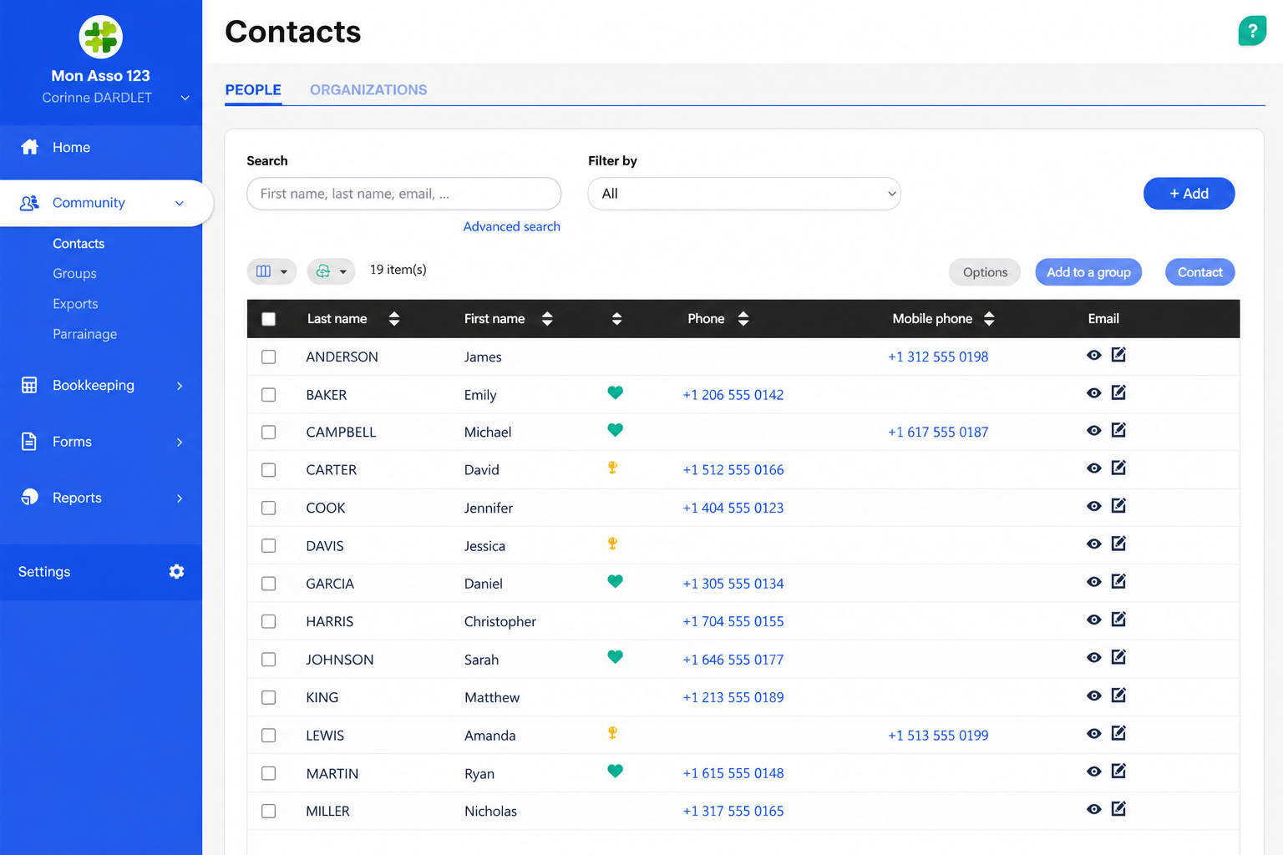
Task: Select the checkbox next to JOHNSON Sarah
Action: click(268, 660)
